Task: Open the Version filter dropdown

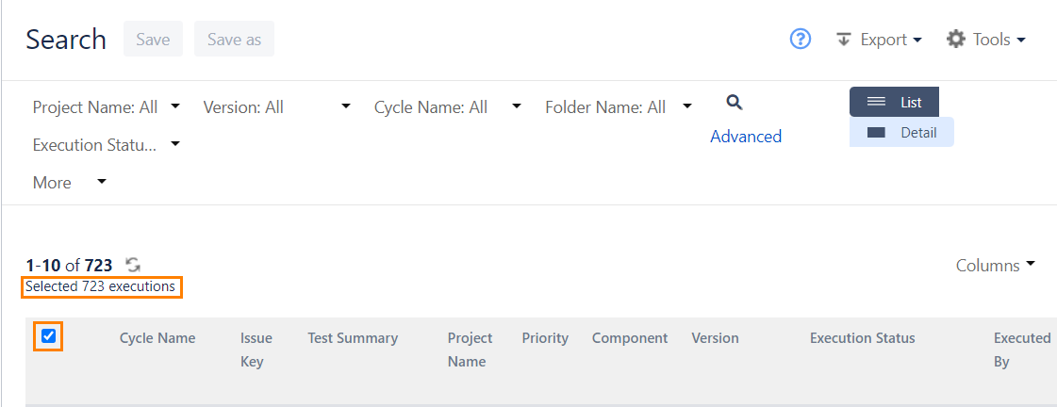Action: click(276, 107)
